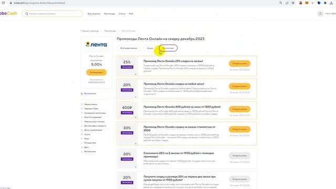The height and width of the screenshot is (189, 336).
Task: Click the Маркетплейсы category icon
Action: pyautogui.click(x=82, y=104)
